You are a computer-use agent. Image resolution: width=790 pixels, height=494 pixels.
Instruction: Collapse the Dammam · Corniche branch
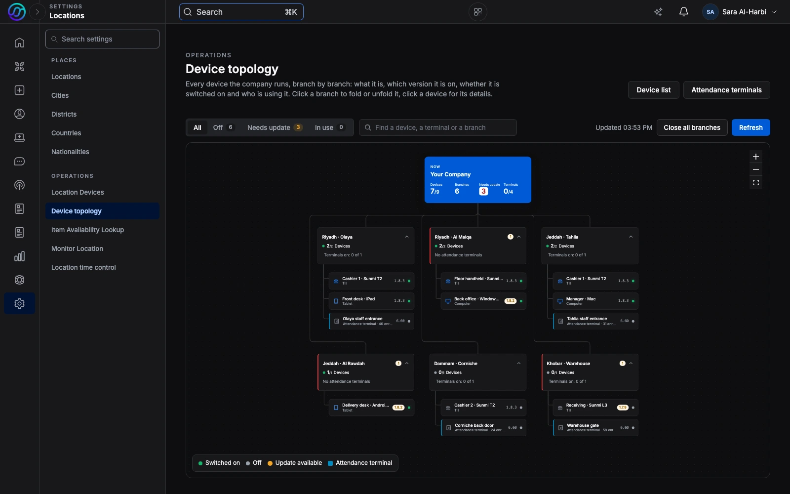tap(518, 363)
